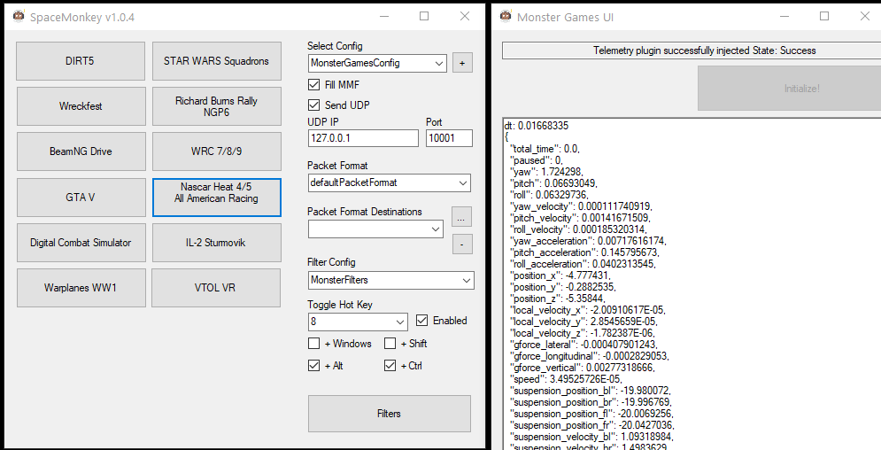This screenshot has width=881, height=450.
Task: Click the Monster Games UI title bar icon
Action: click(x=506, y=16)
